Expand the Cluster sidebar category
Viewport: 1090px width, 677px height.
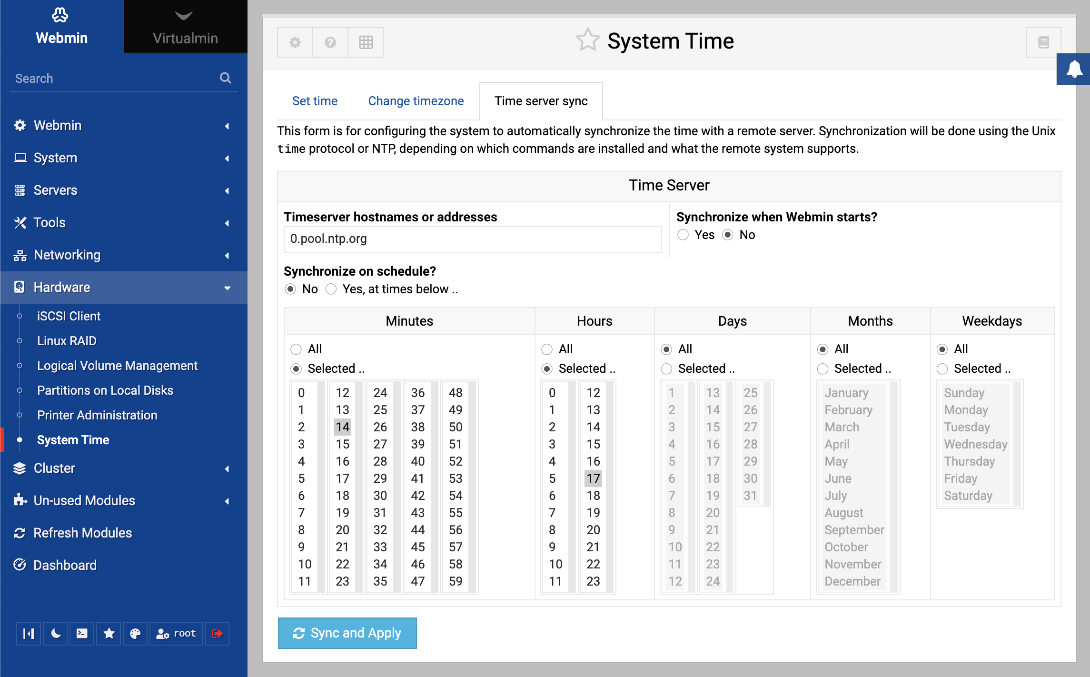point(124,468)
